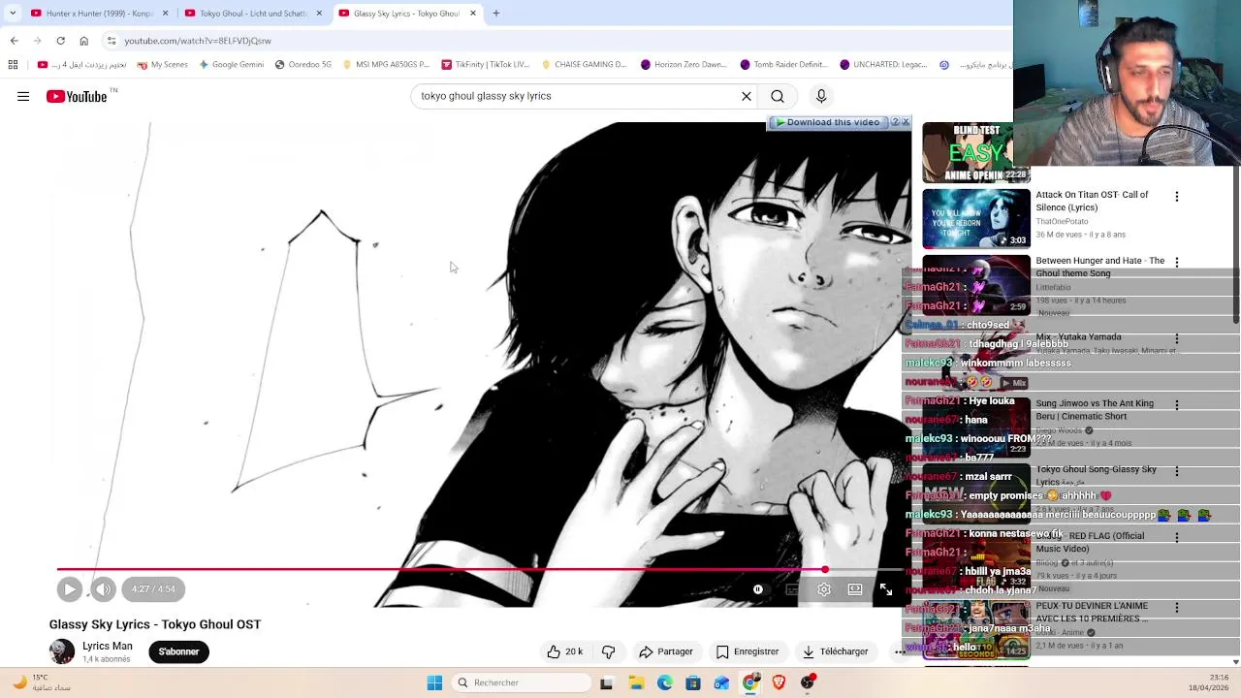
Task: Reload the page
Action: (x=60, y=41)
